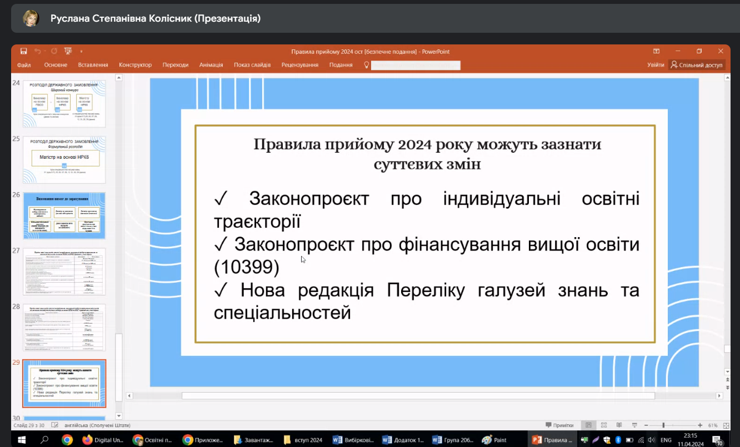Open the notification center icon
Viewport: 740px width, 447px height.
pos(717,440)
